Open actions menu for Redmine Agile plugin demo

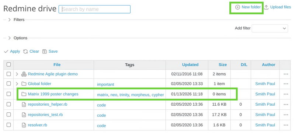(x=286, y=74)
